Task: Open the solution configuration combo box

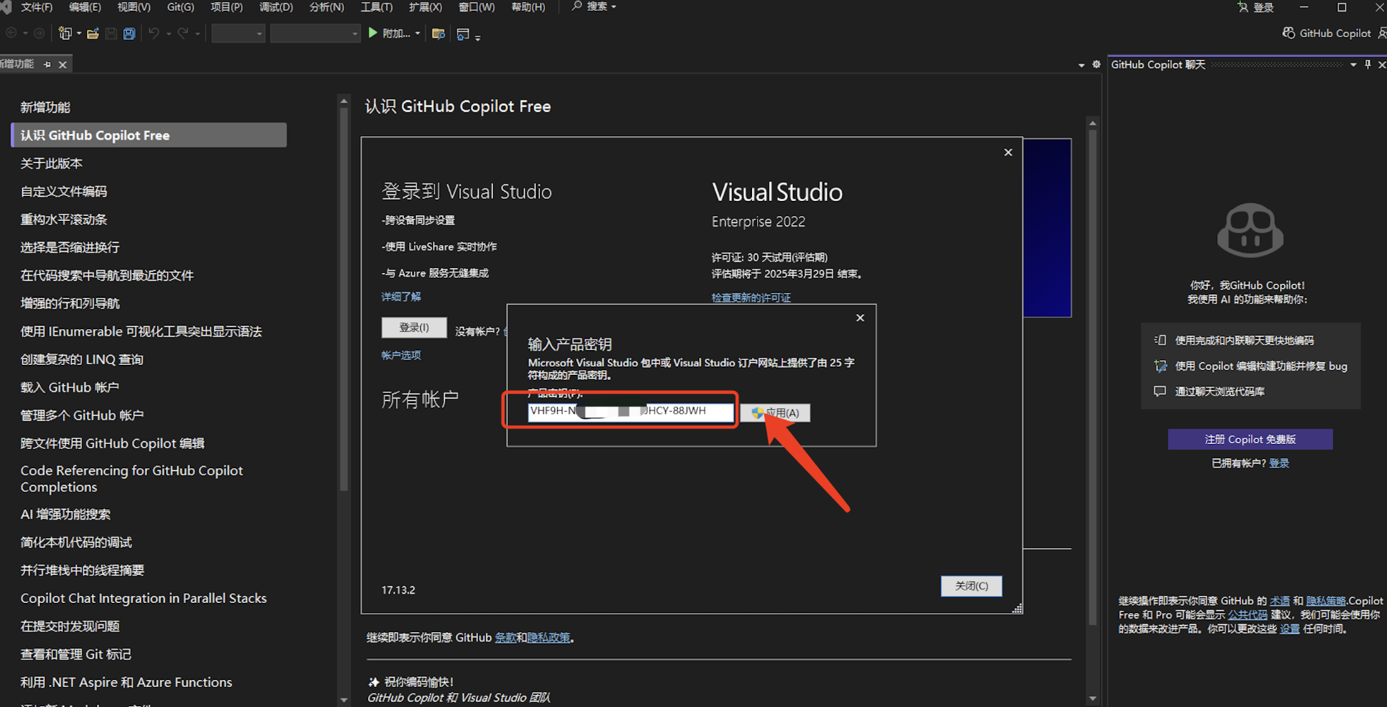Action: click(x=238, y=33)
